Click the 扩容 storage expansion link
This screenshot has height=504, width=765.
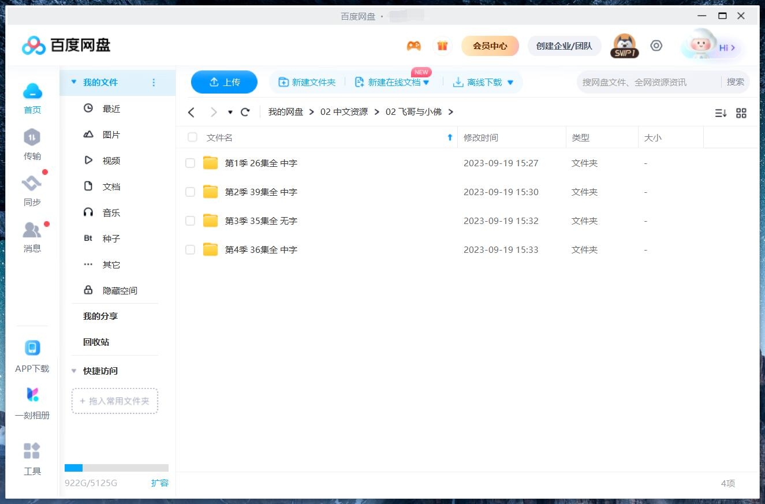point(160,483)
